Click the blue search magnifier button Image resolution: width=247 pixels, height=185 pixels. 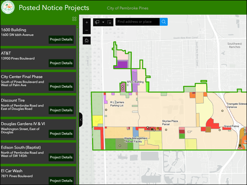(x=163, y=22)
